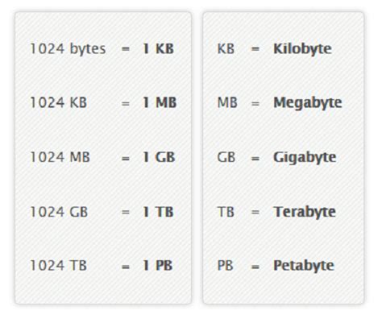
Task: Click the GB abbreviation in right panel
Action: click(226, 157)
